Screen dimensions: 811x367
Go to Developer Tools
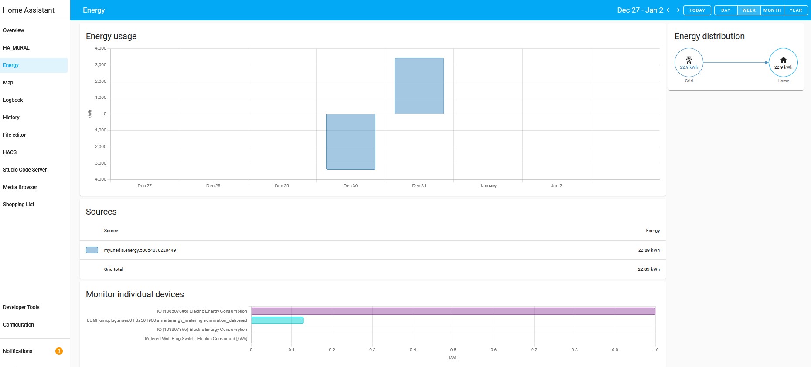click(x=21, y=307)
